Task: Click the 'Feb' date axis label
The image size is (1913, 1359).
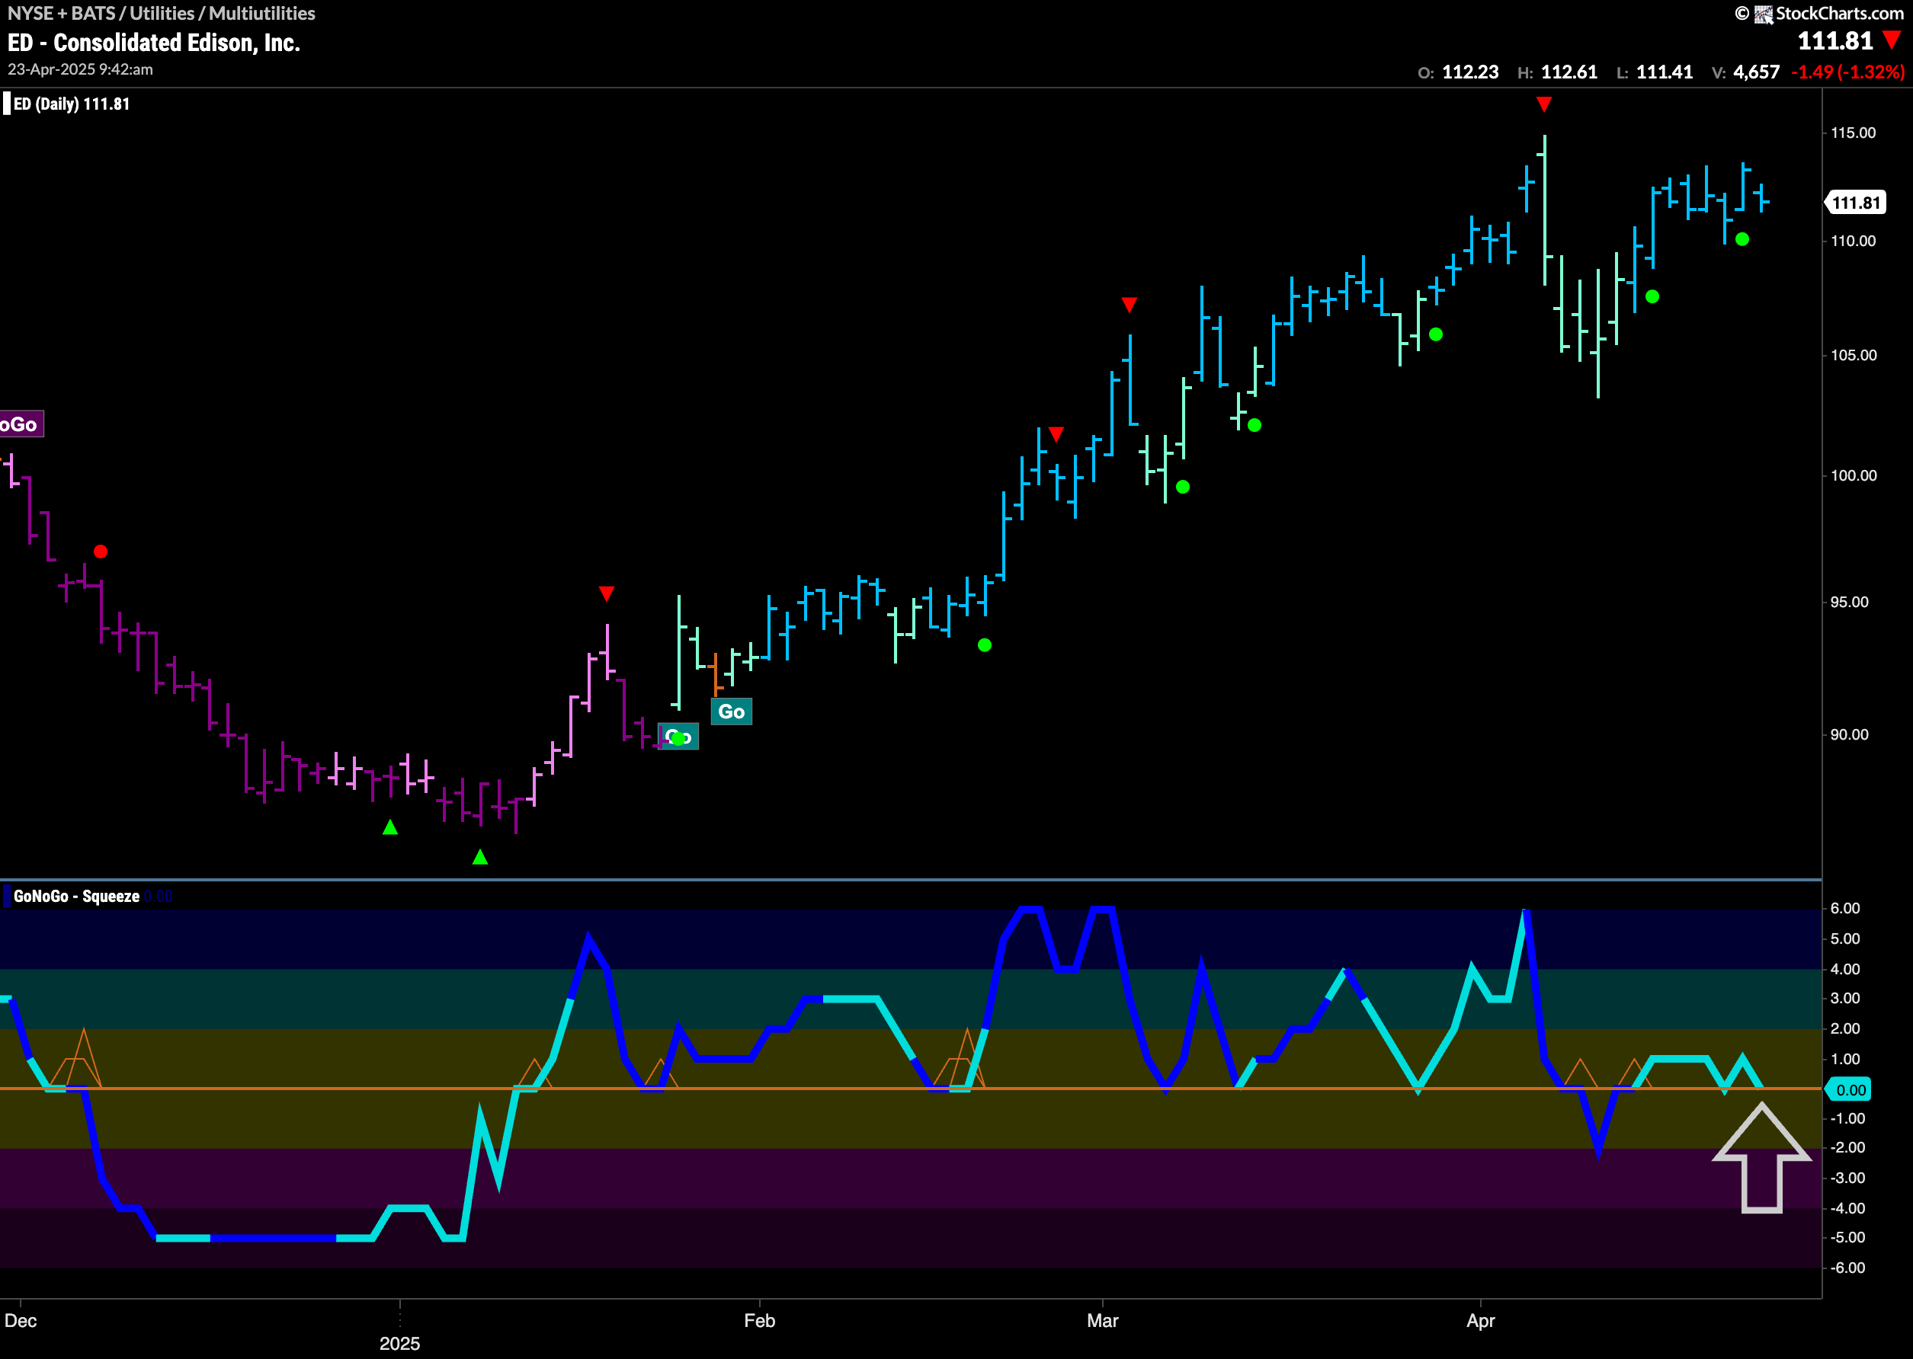Action: click(759, 1320)
